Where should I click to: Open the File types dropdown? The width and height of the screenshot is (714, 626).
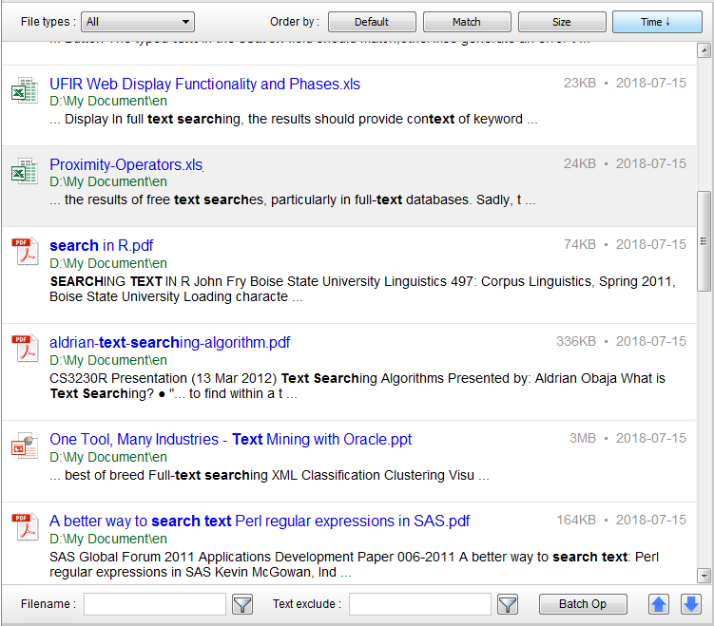point(138,22)
